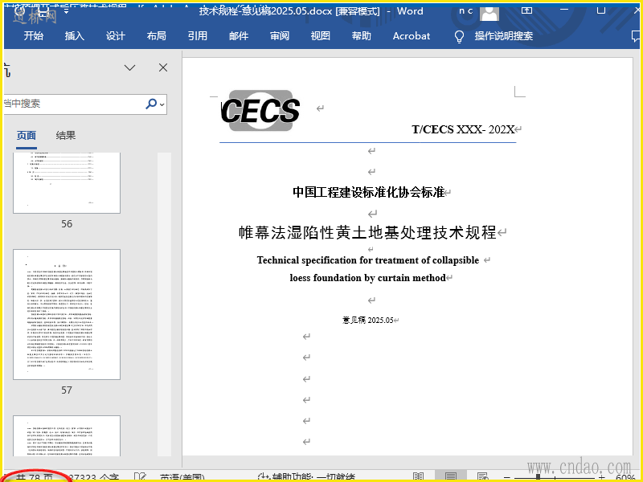Viewport: 643px width, 482px height.
Task: Click the 英语(美国) language indicator
Action: click(x=182, y=478)
